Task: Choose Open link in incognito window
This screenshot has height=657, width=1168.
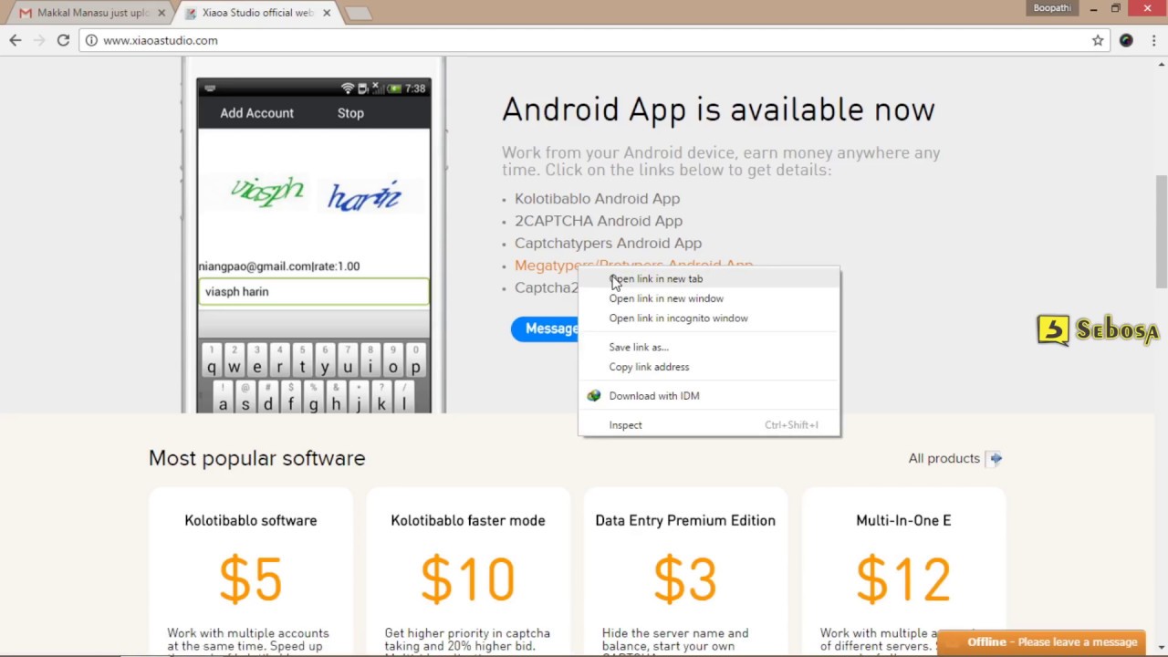Action: point(709,318)
